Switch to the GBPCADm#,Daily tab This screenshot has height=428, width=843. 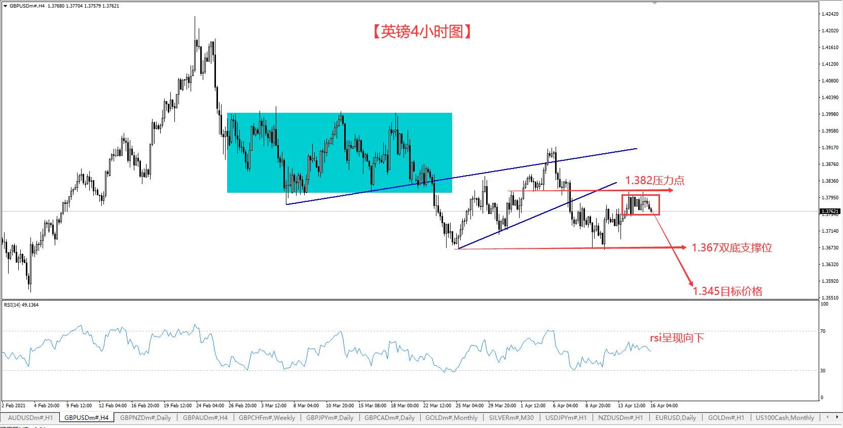pyautogui.click(x=389, y=418)
